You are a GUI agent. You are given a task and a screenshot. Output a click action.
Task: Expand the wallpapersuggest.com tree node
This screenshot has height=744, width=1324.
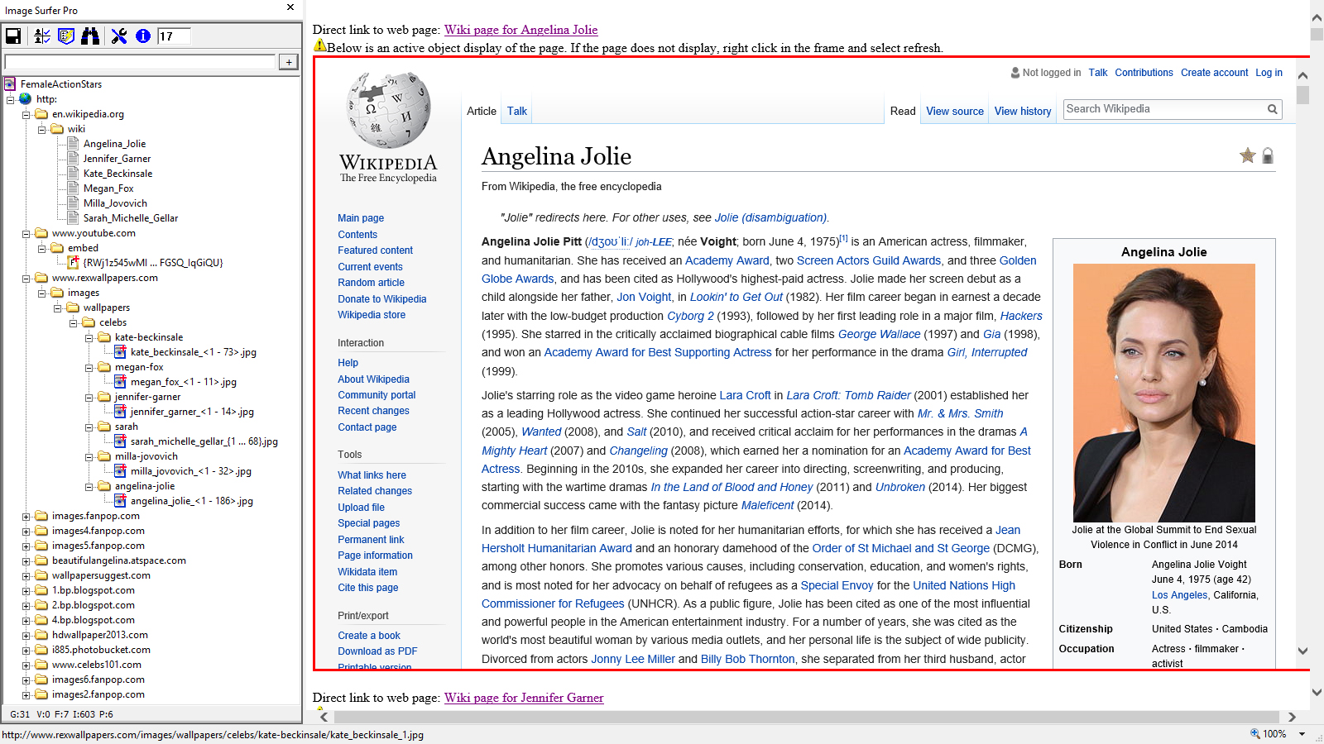26,576
